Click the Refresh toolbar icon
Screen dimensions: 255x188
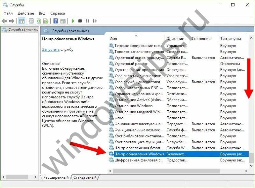click(x=39, y=21)
